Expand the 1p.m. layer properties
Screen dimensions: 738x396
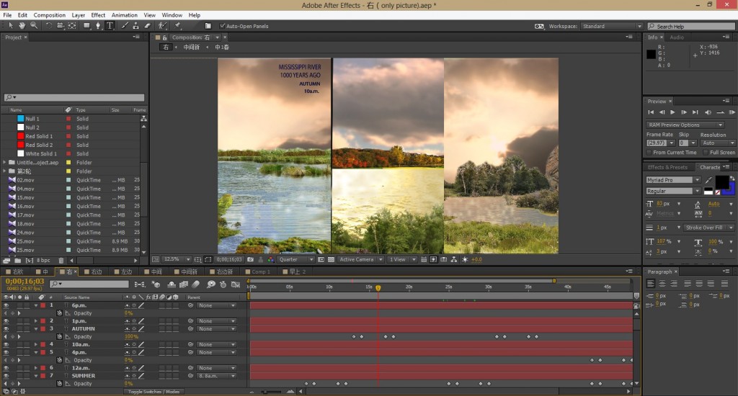(35, 321)
